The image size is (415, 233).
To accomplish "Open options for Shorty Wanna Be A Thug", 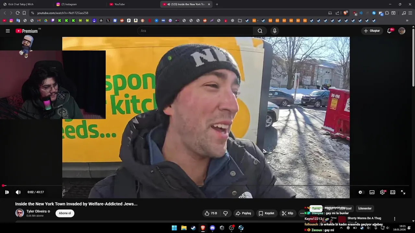I will [x=395, y=219].
